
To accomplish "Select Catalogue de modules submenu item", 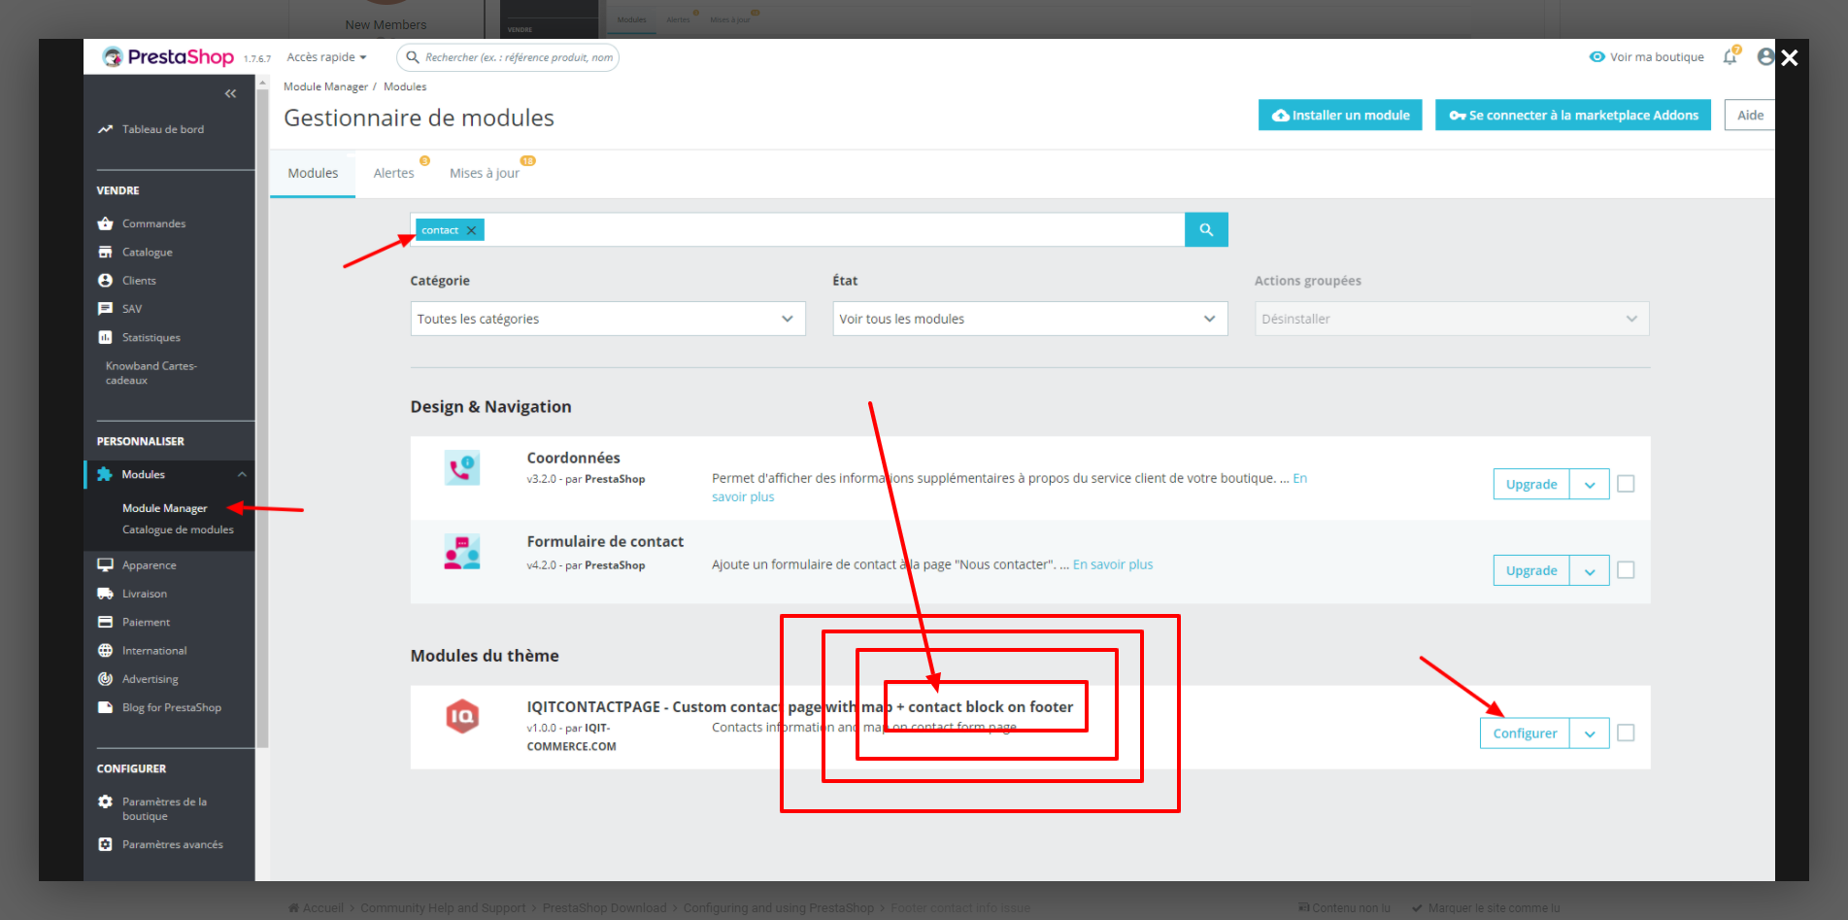I will click(x=178, y=529).
